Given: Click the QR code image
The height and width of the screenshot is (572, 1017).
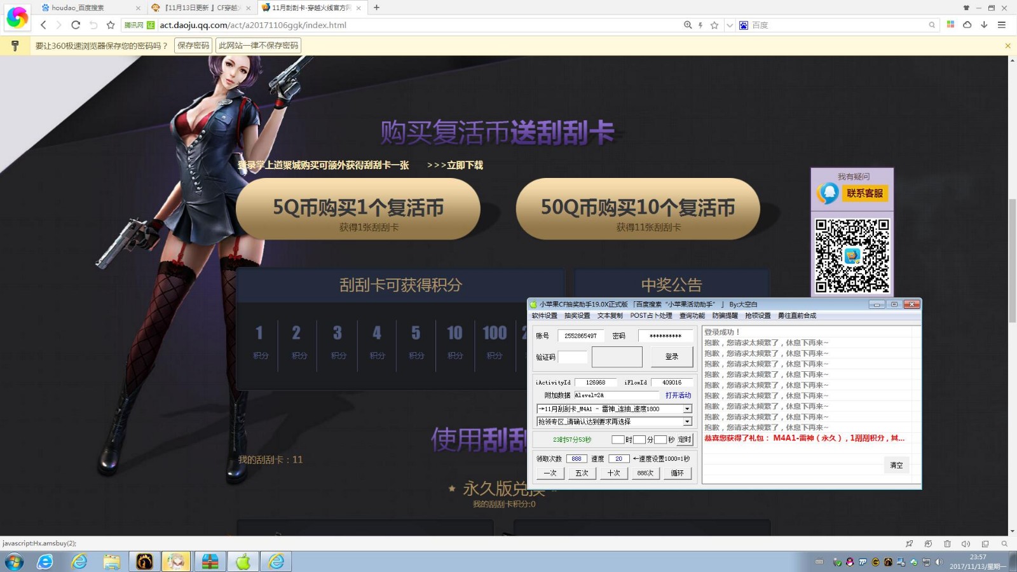Looking at the screenshot, I should click(x=852, y=255).
